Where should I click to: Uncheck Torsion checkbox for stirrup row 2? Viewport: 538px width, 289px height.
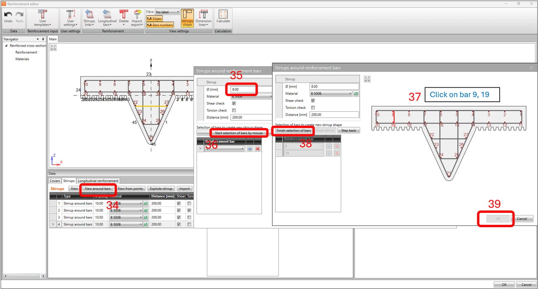point(189,210)
